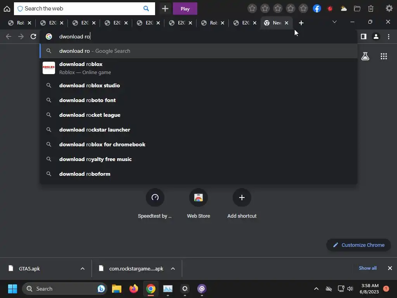Click the Windows taskbar Search box
Screen dimensions: 397x298
(65, 289)
